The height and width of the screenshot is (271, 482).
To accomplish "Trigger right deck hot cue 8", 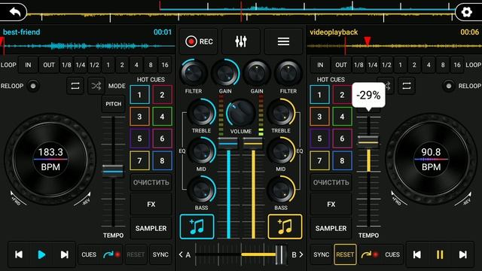I will click(342, 160).
